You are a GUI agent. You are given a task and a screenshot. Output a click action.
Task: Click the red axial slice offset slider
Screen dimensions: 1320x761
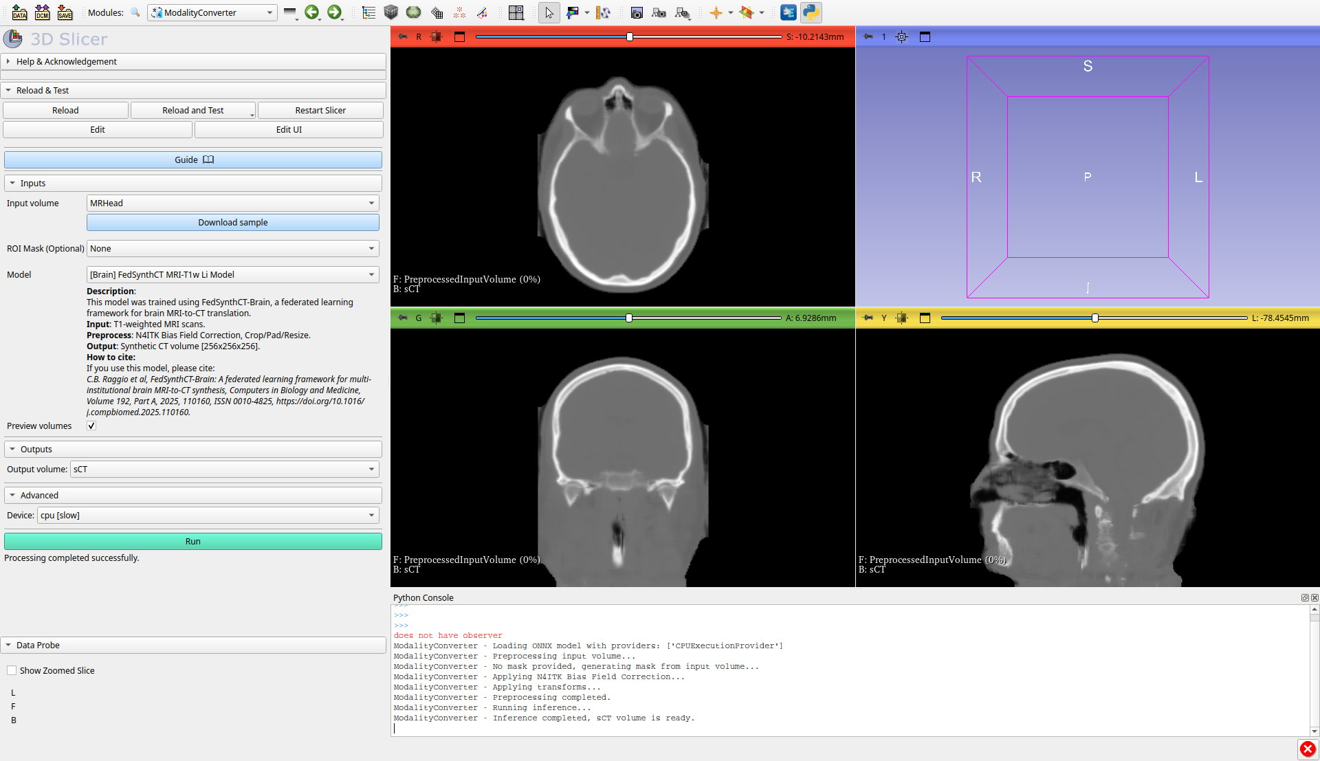tap(628, 36)
